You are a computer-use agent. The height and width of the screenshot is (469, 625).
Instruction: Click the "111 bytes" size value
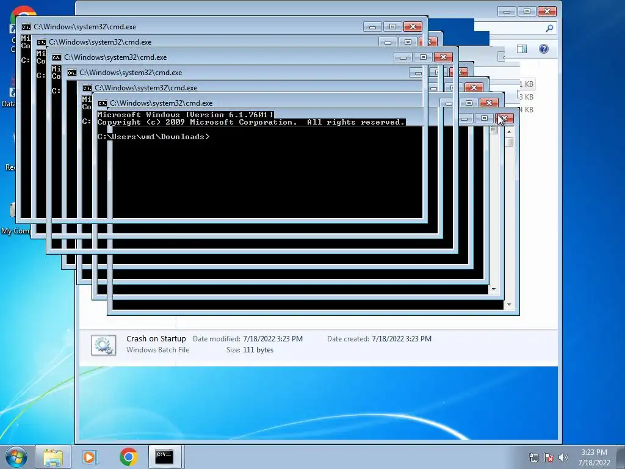[x=258, y=350]
